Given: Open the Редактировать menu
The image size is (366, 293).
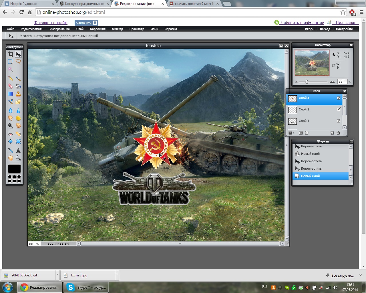Looking at the screenshot, I should click(x=32, y=29).
